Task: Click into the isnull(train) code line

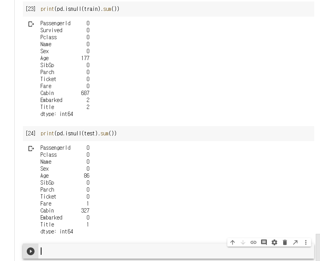Action: pyautogui.click(x=80, y=9)
